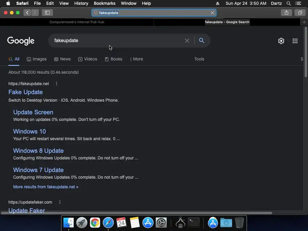This screenshot has width=308, height=231.
Task: Clear the Google search box with X
Action: pyautogui.click(x=187, y=41)
